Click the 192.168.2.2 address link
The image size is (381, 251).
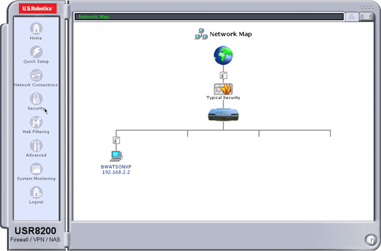click(x=116, y=172)
